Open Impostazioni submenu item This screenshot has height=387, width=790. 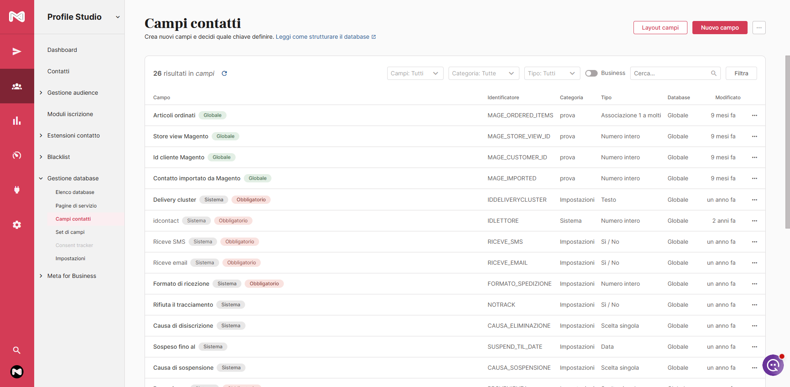coord(70,259)
